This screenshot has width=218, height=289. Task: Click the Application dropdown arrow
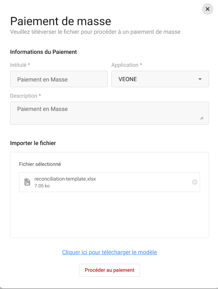(x=200, y=79)
